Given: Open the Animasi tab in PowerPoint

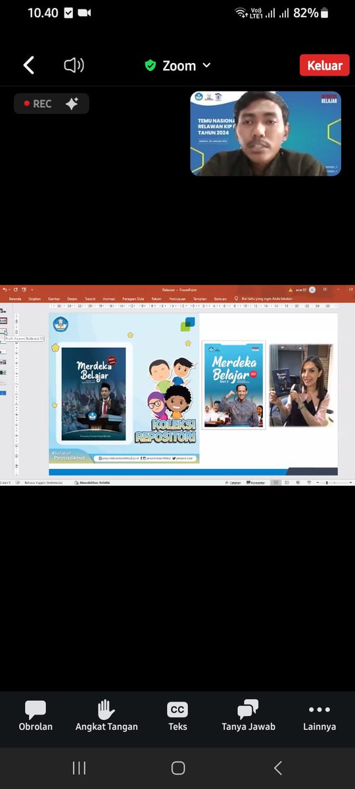Looking at the screenshot, I should [108, 299].
